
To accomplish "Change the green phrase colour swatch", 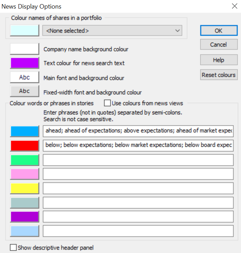I will (25, 160).
